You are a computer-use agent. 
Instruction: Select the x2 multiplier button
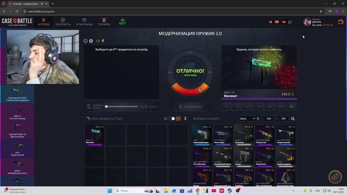point(226,107)
